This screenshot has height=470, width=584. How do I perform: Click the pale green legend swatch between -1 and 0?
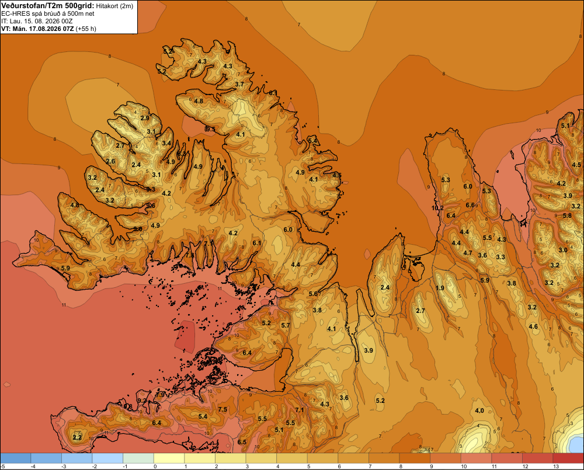pyautogui.click(x=138, y=458)
